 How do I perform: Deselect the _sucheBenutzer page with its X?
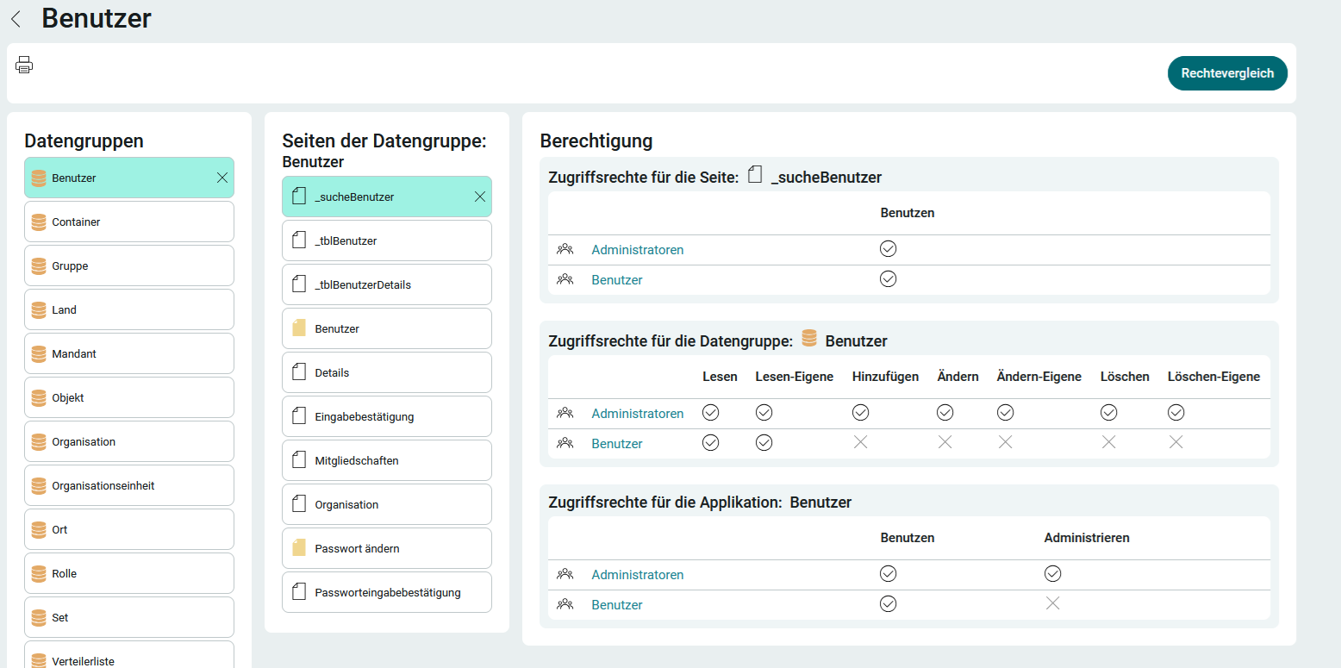480,197
